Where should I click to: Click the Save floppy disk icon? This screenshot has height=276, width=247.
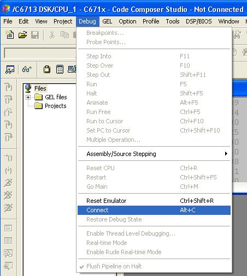35,35
